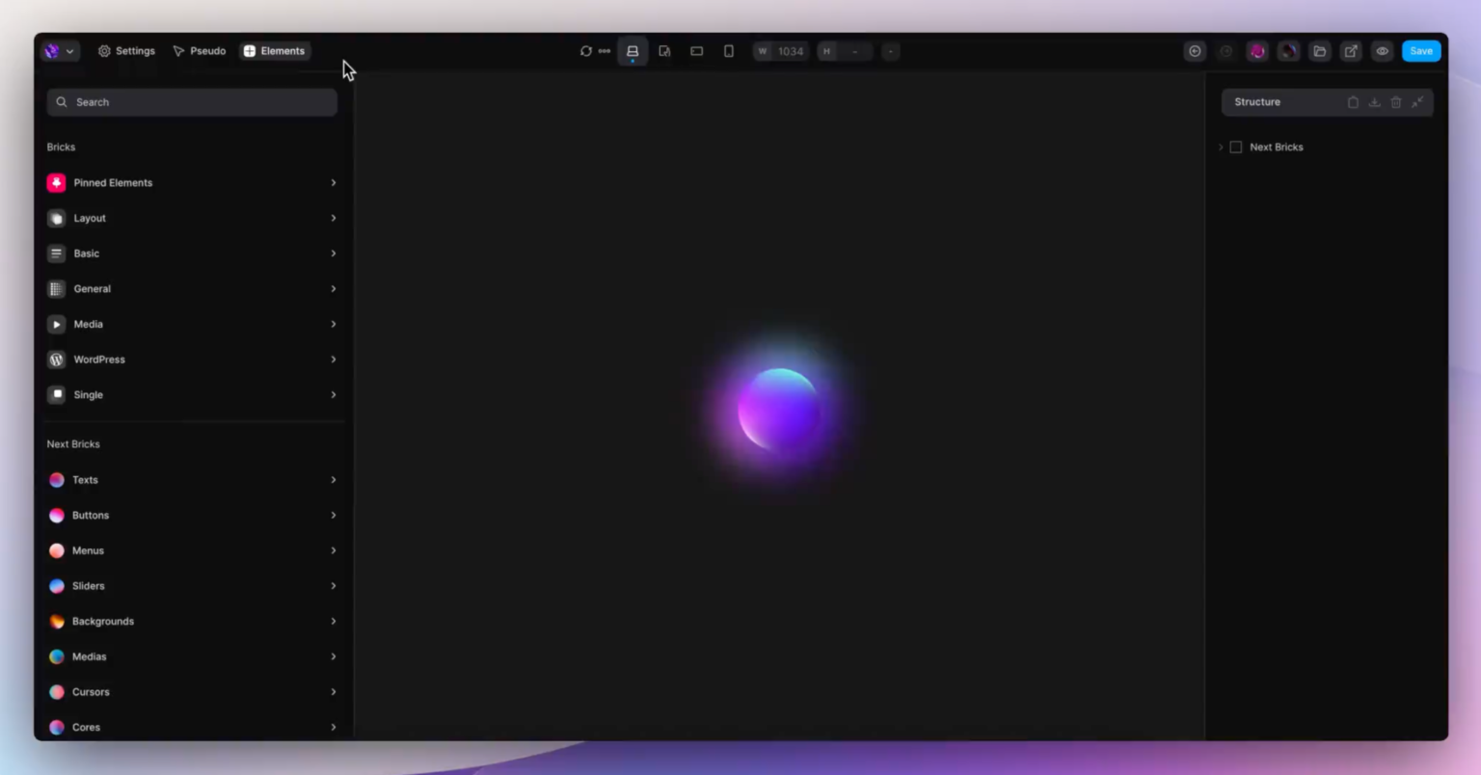Click the WordPress logo icon
Screen dimensions: 1481x775
[57, 360]
